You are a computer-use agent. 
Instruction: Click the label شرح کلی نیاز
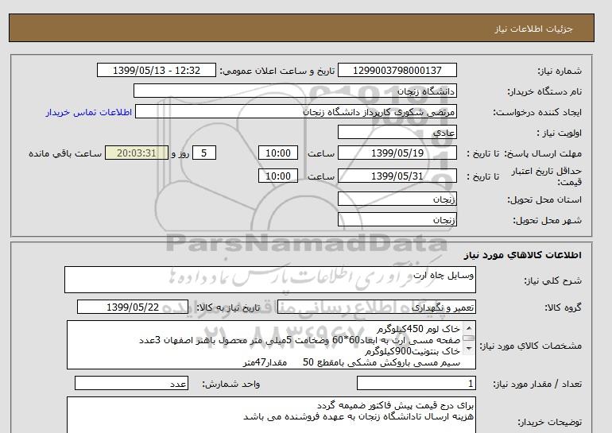552,280
